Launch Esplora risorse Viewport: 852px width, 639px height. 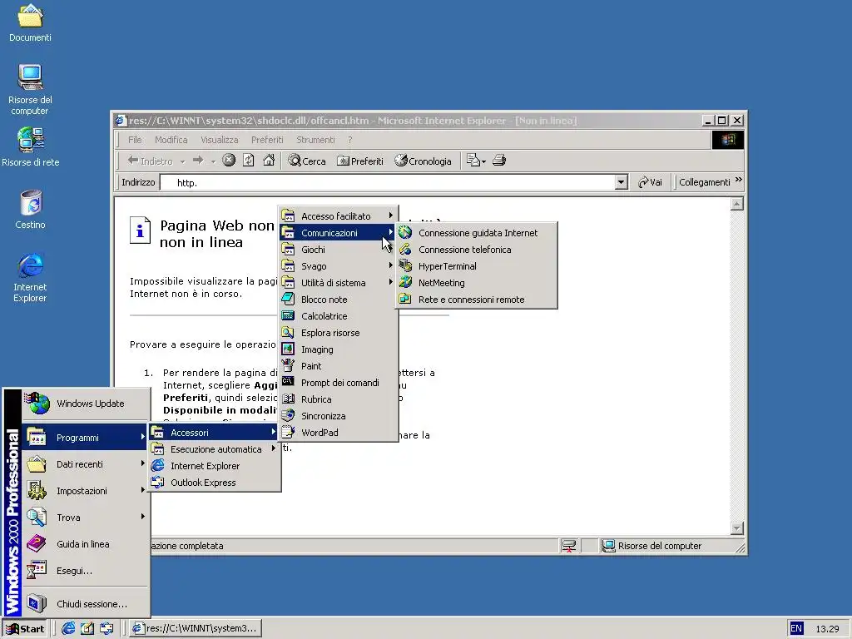338,333
